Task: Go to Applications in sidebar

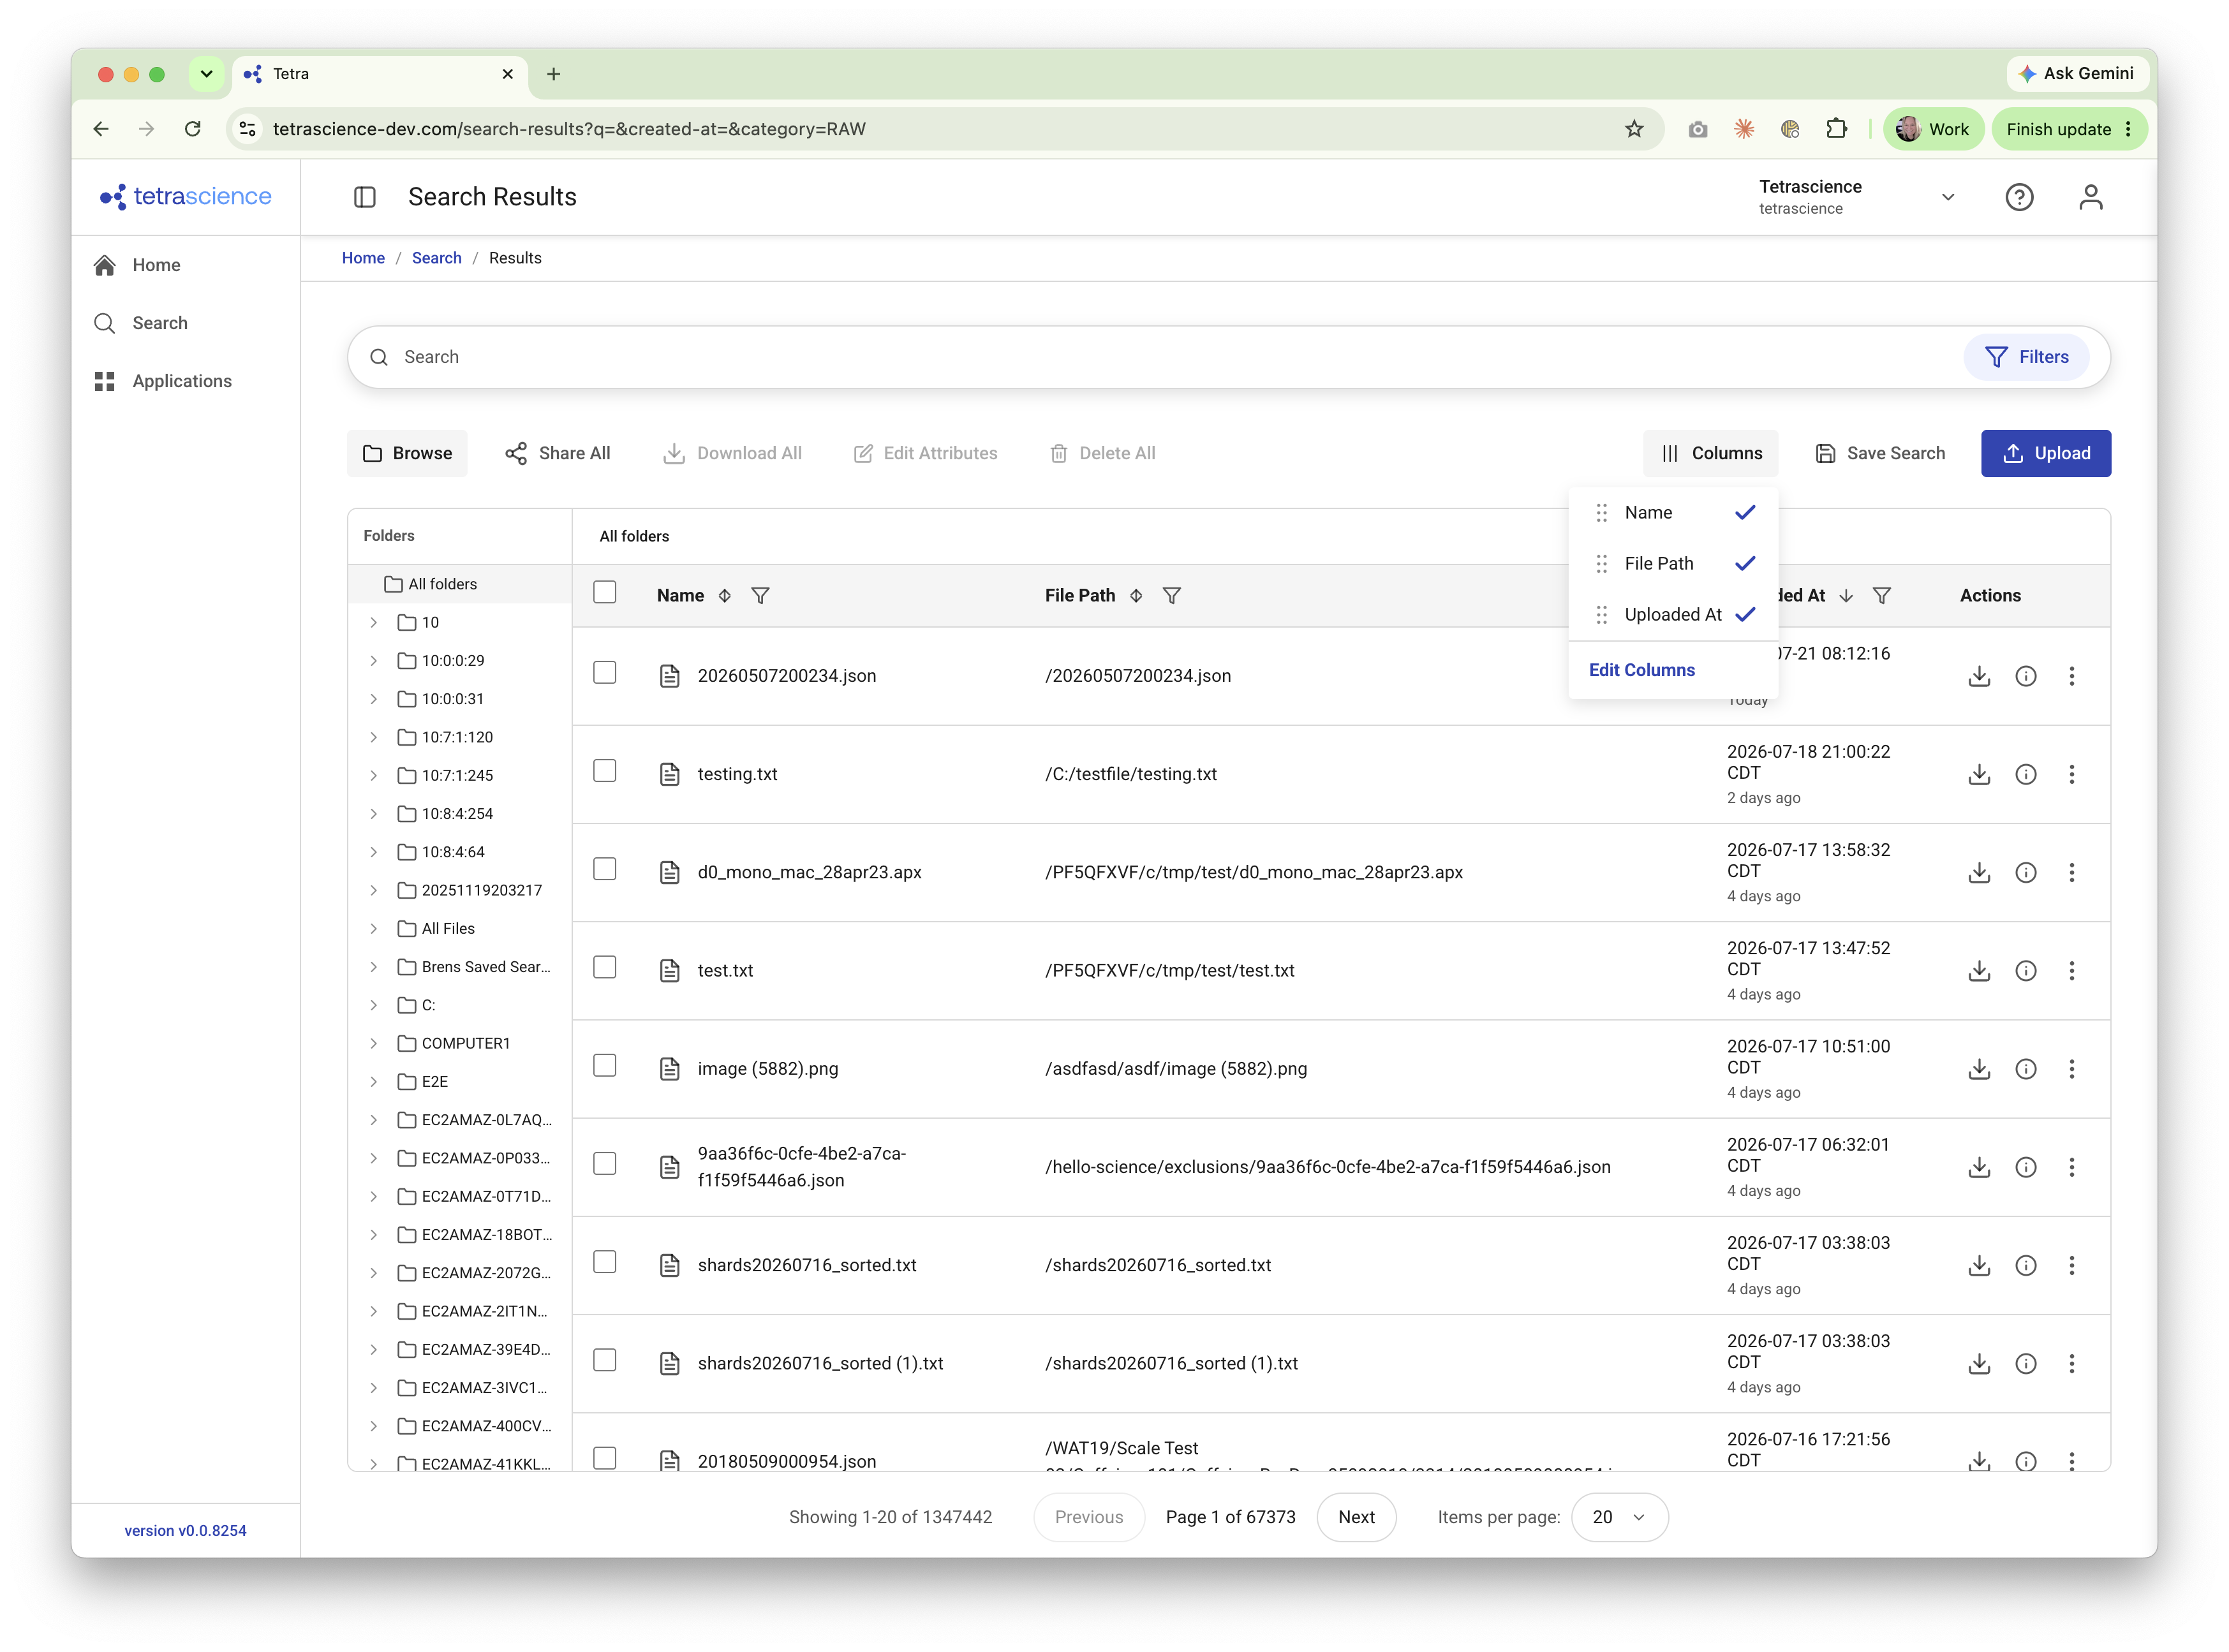Action: [x=182, y=381]
